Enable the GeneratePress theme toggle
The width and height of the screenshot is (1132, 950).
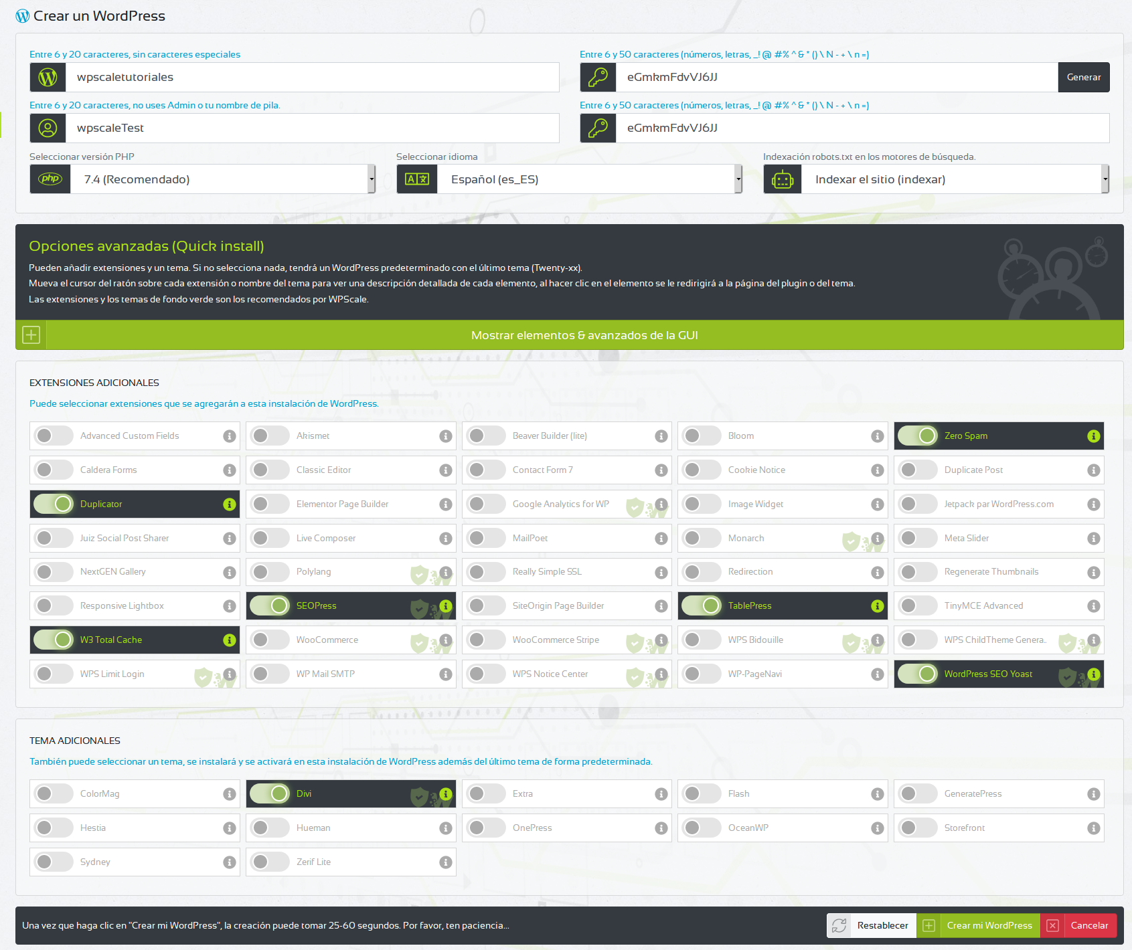click(x=918, y=794)
